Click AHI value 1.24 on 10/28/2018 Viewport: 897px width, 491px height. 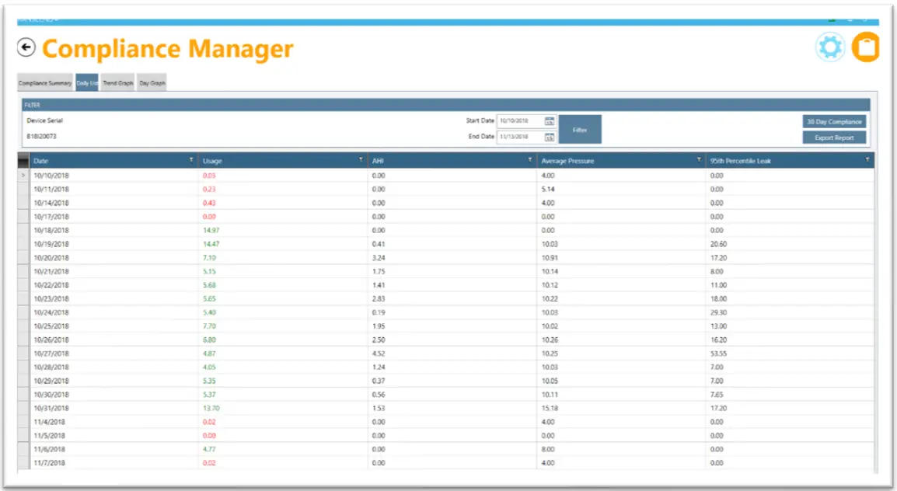coord(379,367)
